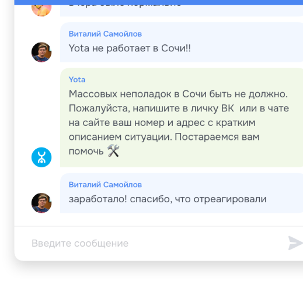Open Виталий Самойлов name above заработало message
This screenshot has height=281, width=303.
click(105, 185)
